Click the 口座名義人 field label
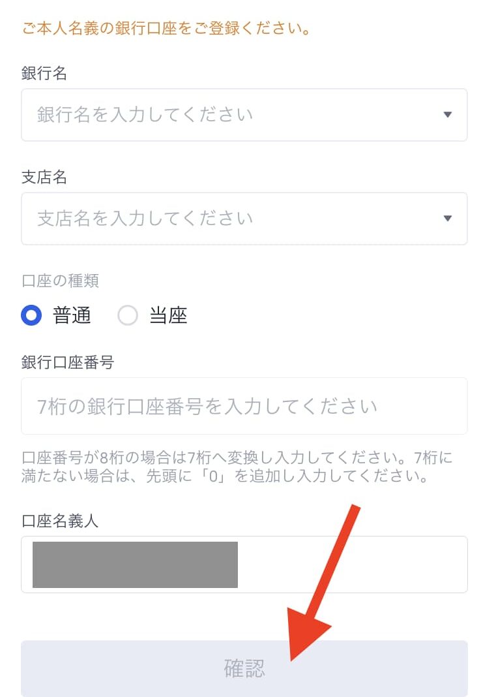Image resolution: width=481 pixels, height=697 pixels. [x=60, y=521]
